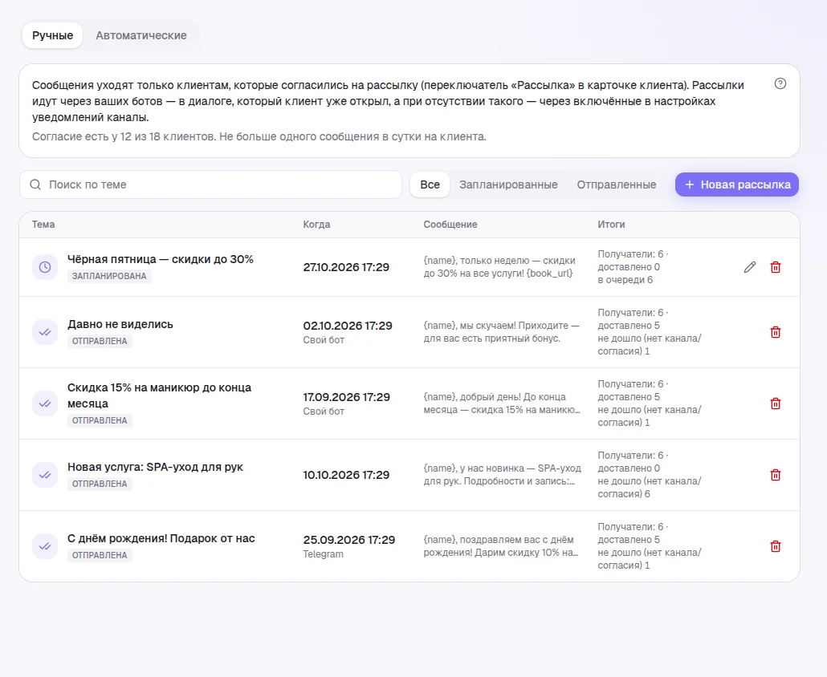The image size is (827, 677).
Task: Click the Telegram channel label
Action: pyautogui.click(x=324, y=554)
